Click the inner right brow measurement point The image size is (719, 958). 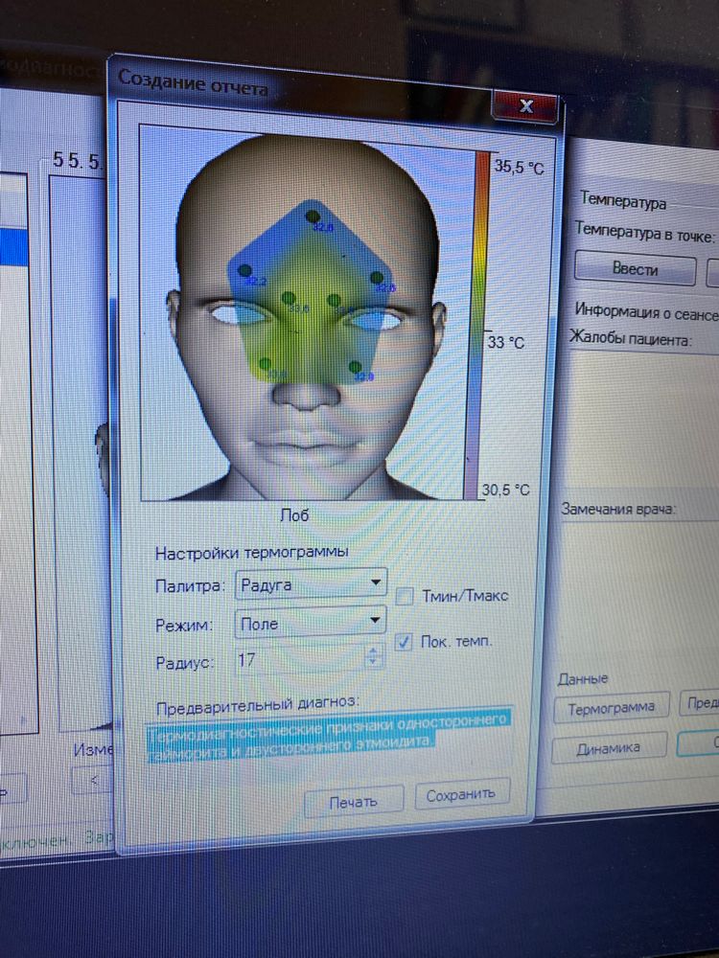tap(334, 300)
